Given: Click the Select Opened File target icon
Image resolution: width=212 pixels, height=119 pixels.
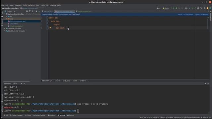Looking at the screenshot, I should [27, 11].
